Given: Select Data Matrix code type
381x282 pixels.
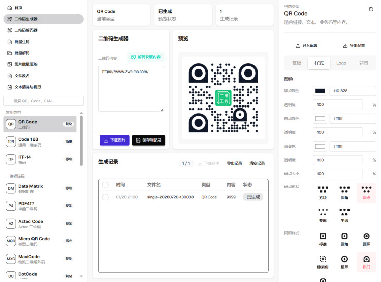Looking at the screenshot, I should 40,188.
